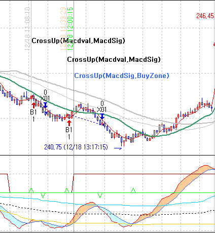Click the last green up-triangle, after the 240.75 low
This screenshot has height=233, width=215.
pyautogui.click(x=133, y=190)
